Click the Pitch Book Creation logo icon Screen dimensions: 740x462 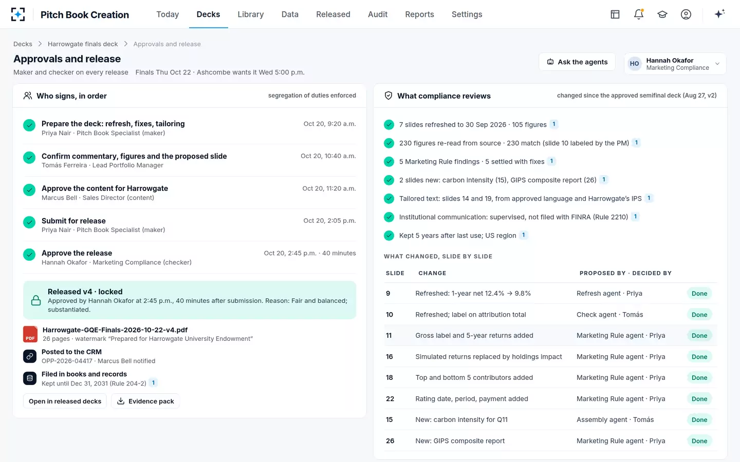point(18,14)
